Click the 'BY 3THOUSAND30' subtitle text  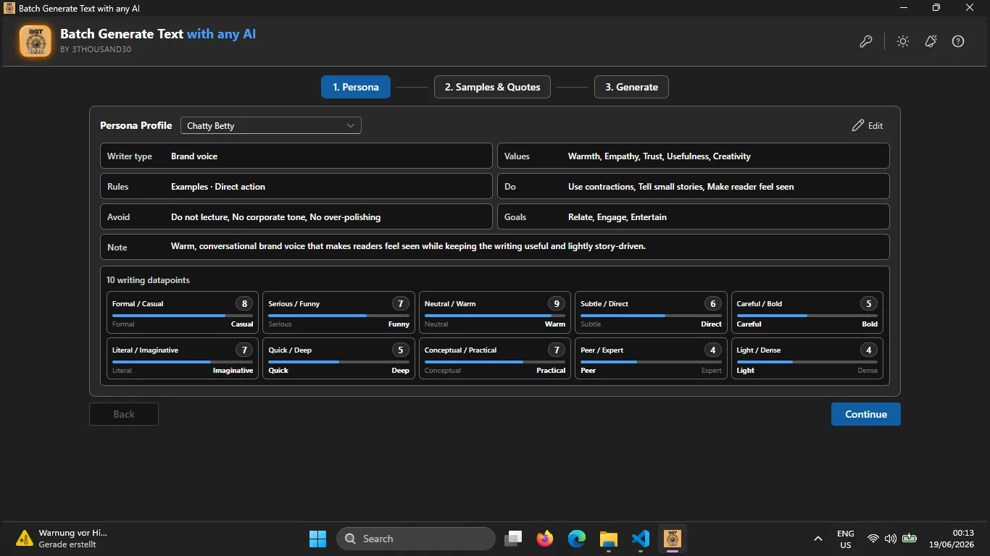(96, 50)
